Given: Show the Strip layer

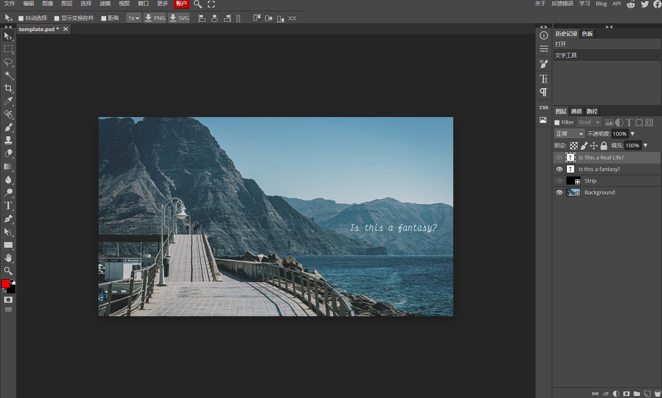Looking at the screenshot, I should [559, 181].
